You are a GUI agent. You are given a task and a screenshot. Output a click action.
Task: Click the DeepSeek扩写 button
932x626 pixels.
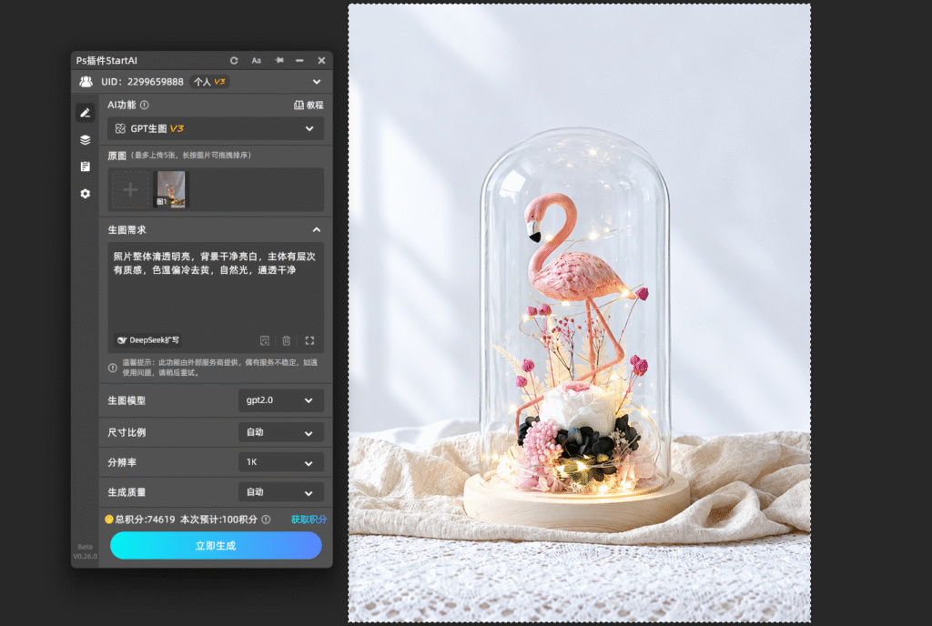147,340
